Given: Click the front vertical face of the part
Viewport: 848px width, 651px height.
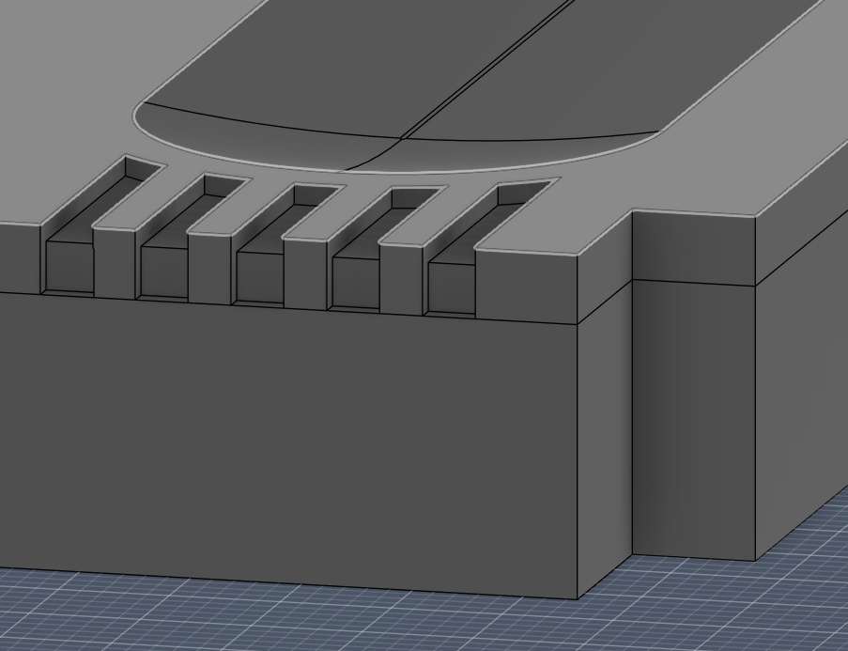Looking at the screenshot, I should (282, 451).
